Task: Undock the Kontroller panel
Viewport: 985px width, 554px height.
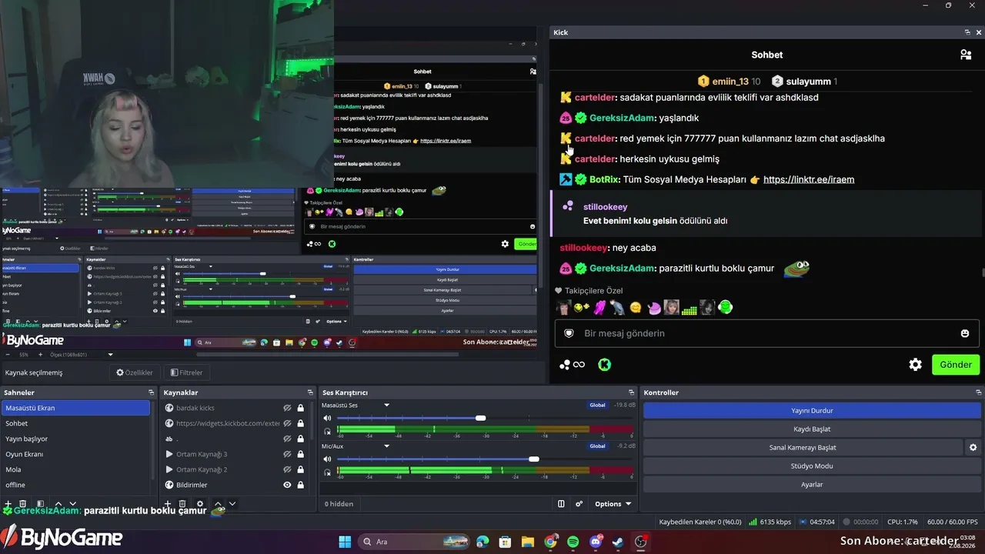Action: [x=979, y=392]
